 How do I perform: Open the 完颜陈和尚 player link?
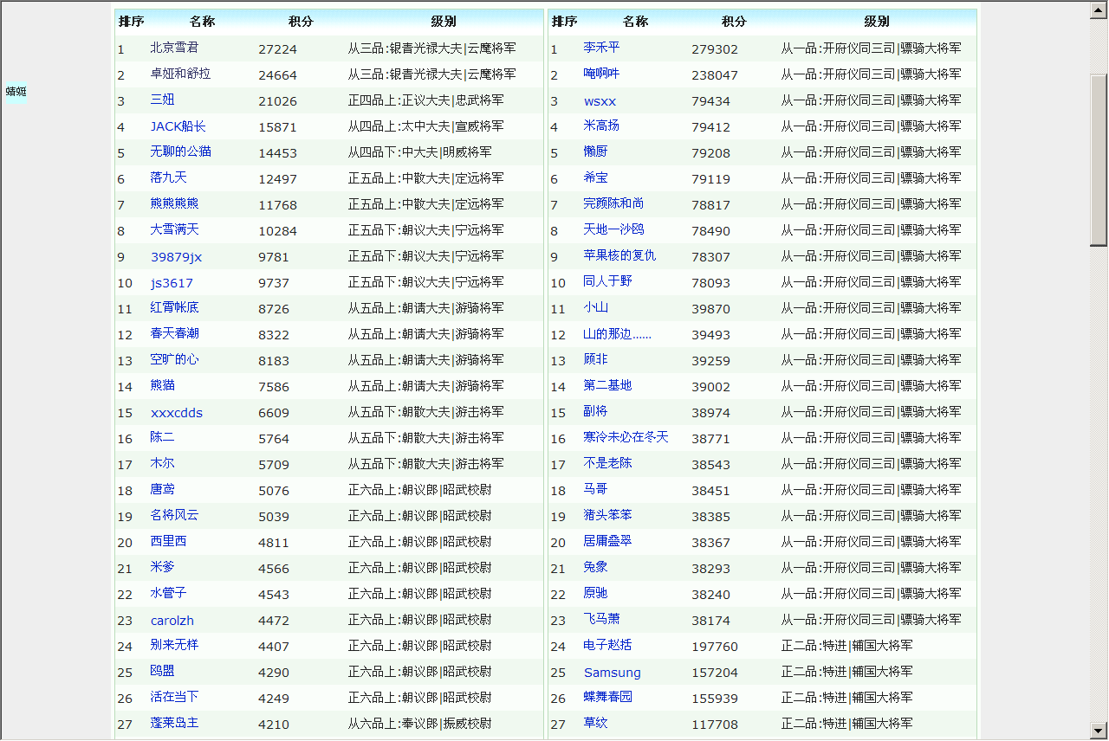pyautogui.click(x=614, y=203)
